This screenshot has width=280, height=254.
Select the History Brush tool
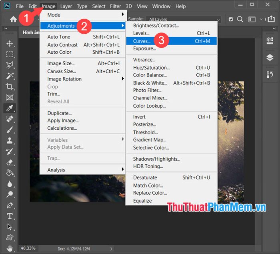coord(10,151)
